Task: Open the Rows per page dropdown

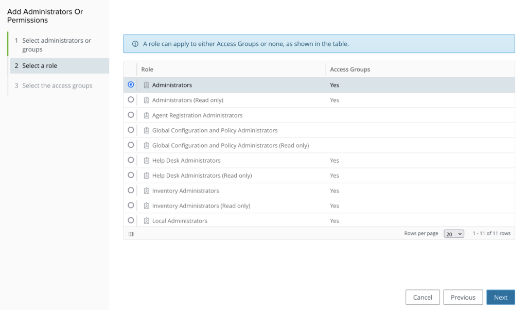Action: coord(453,234)
